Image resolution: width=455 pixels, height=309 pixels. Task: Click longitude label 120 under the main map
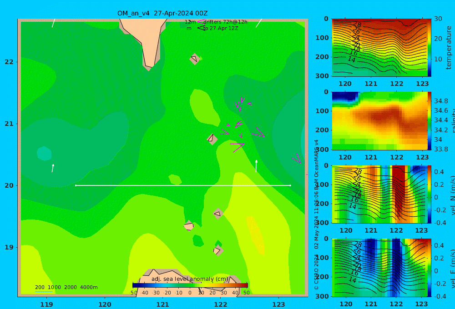click(105, 304)
